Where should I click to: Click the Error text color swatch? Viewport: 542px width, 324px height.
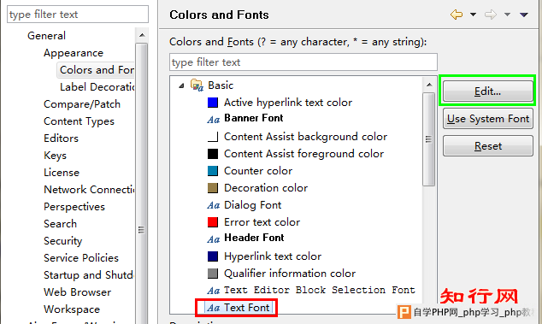click(x=213, y=222)
